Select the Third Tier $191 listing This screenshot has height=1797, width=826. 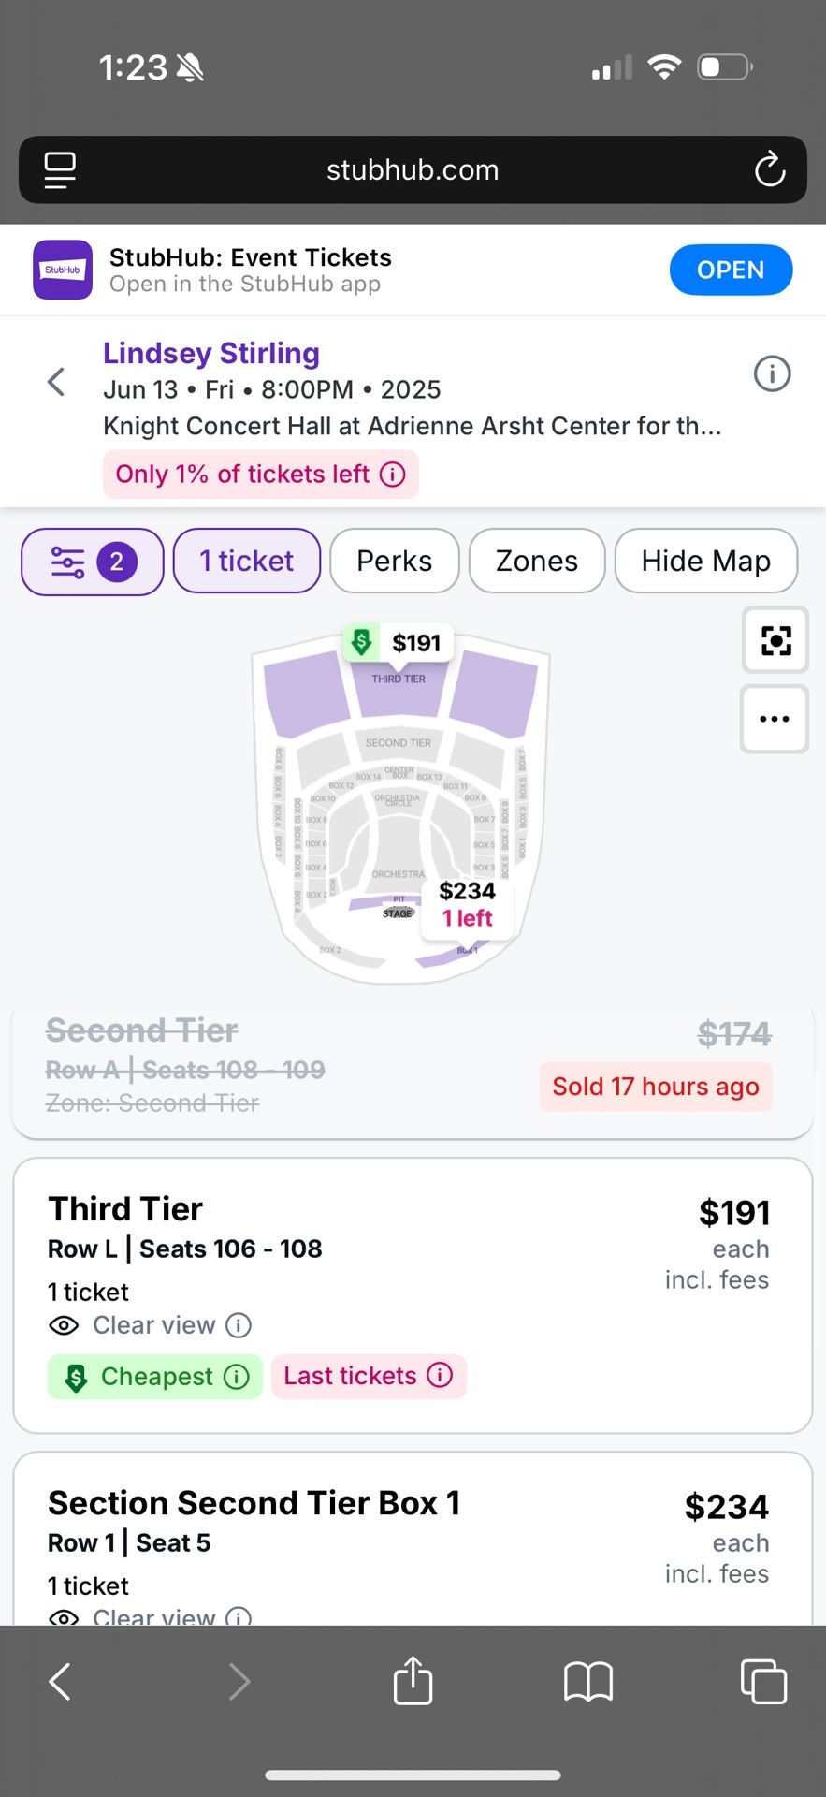point(413,1295)
